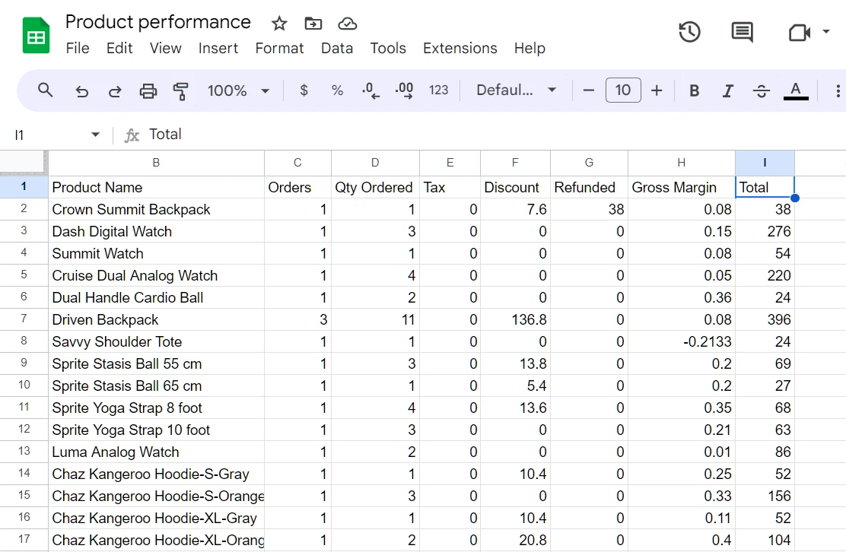
Task: Open the comments panel
Action: coord(741,32)
